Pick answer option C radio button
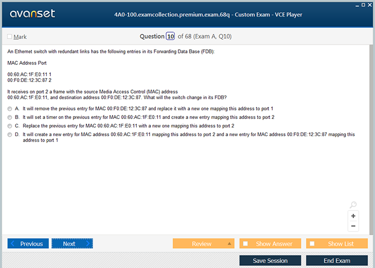This screenshot has height=268, width=375. tap(10, 125)
